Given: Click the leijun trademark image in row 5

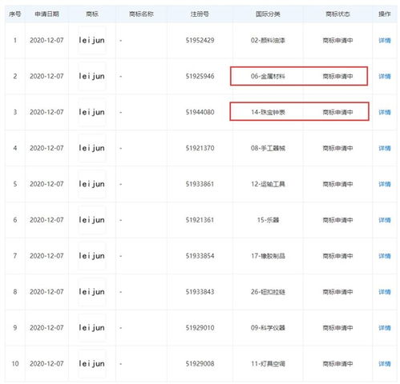Looking at the screenshot, I should (x=91, y=184).
